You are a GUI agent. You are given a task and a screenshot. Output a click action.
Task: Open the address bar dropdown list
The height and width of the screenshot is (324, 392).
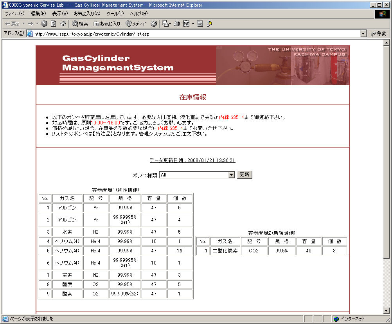pos(363,34)
